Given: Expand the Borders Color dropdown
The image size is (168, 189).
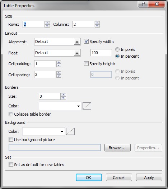Looking at the screenshot, I should pyautogui.click(x=60, y=106).
